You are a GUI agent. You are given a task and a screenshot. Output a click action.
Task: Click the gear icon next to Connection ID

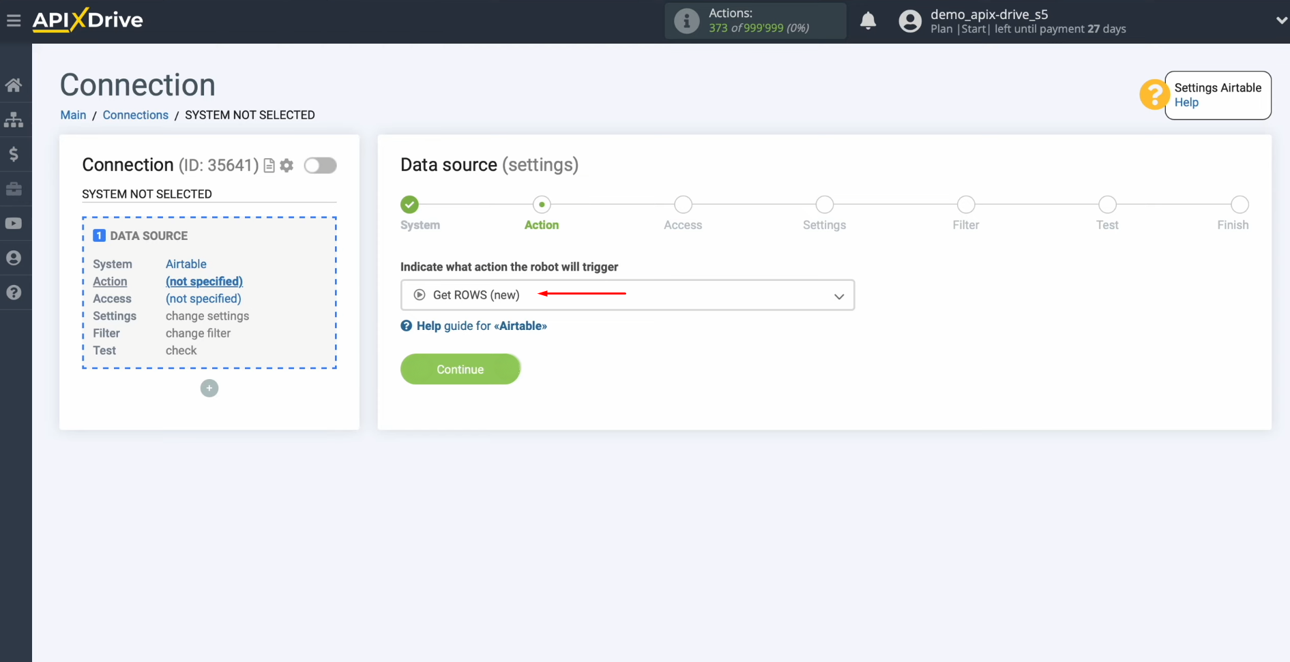[x=287, y=165]
